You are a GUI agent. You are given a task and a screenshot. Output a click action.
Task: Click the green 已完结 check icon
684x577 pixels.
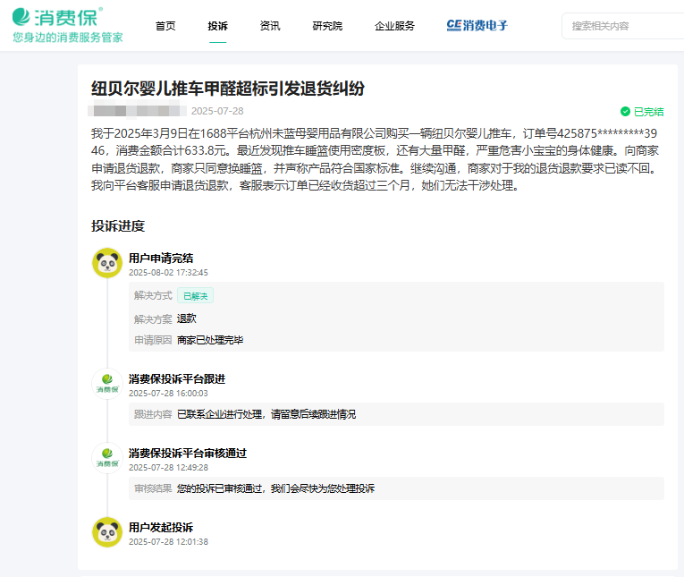[625, 112]
